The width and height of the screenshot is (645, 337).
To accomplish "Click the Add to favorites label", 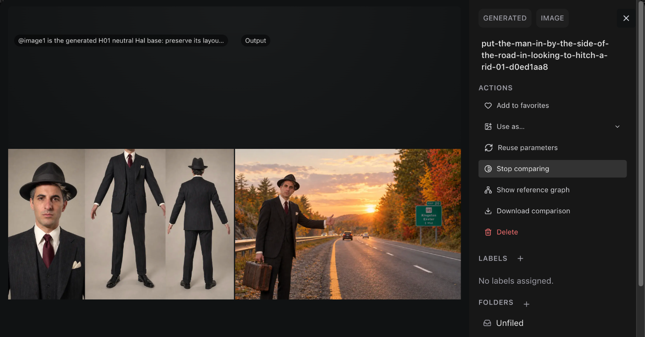I will pyautogui.click(x=523, y=105).
